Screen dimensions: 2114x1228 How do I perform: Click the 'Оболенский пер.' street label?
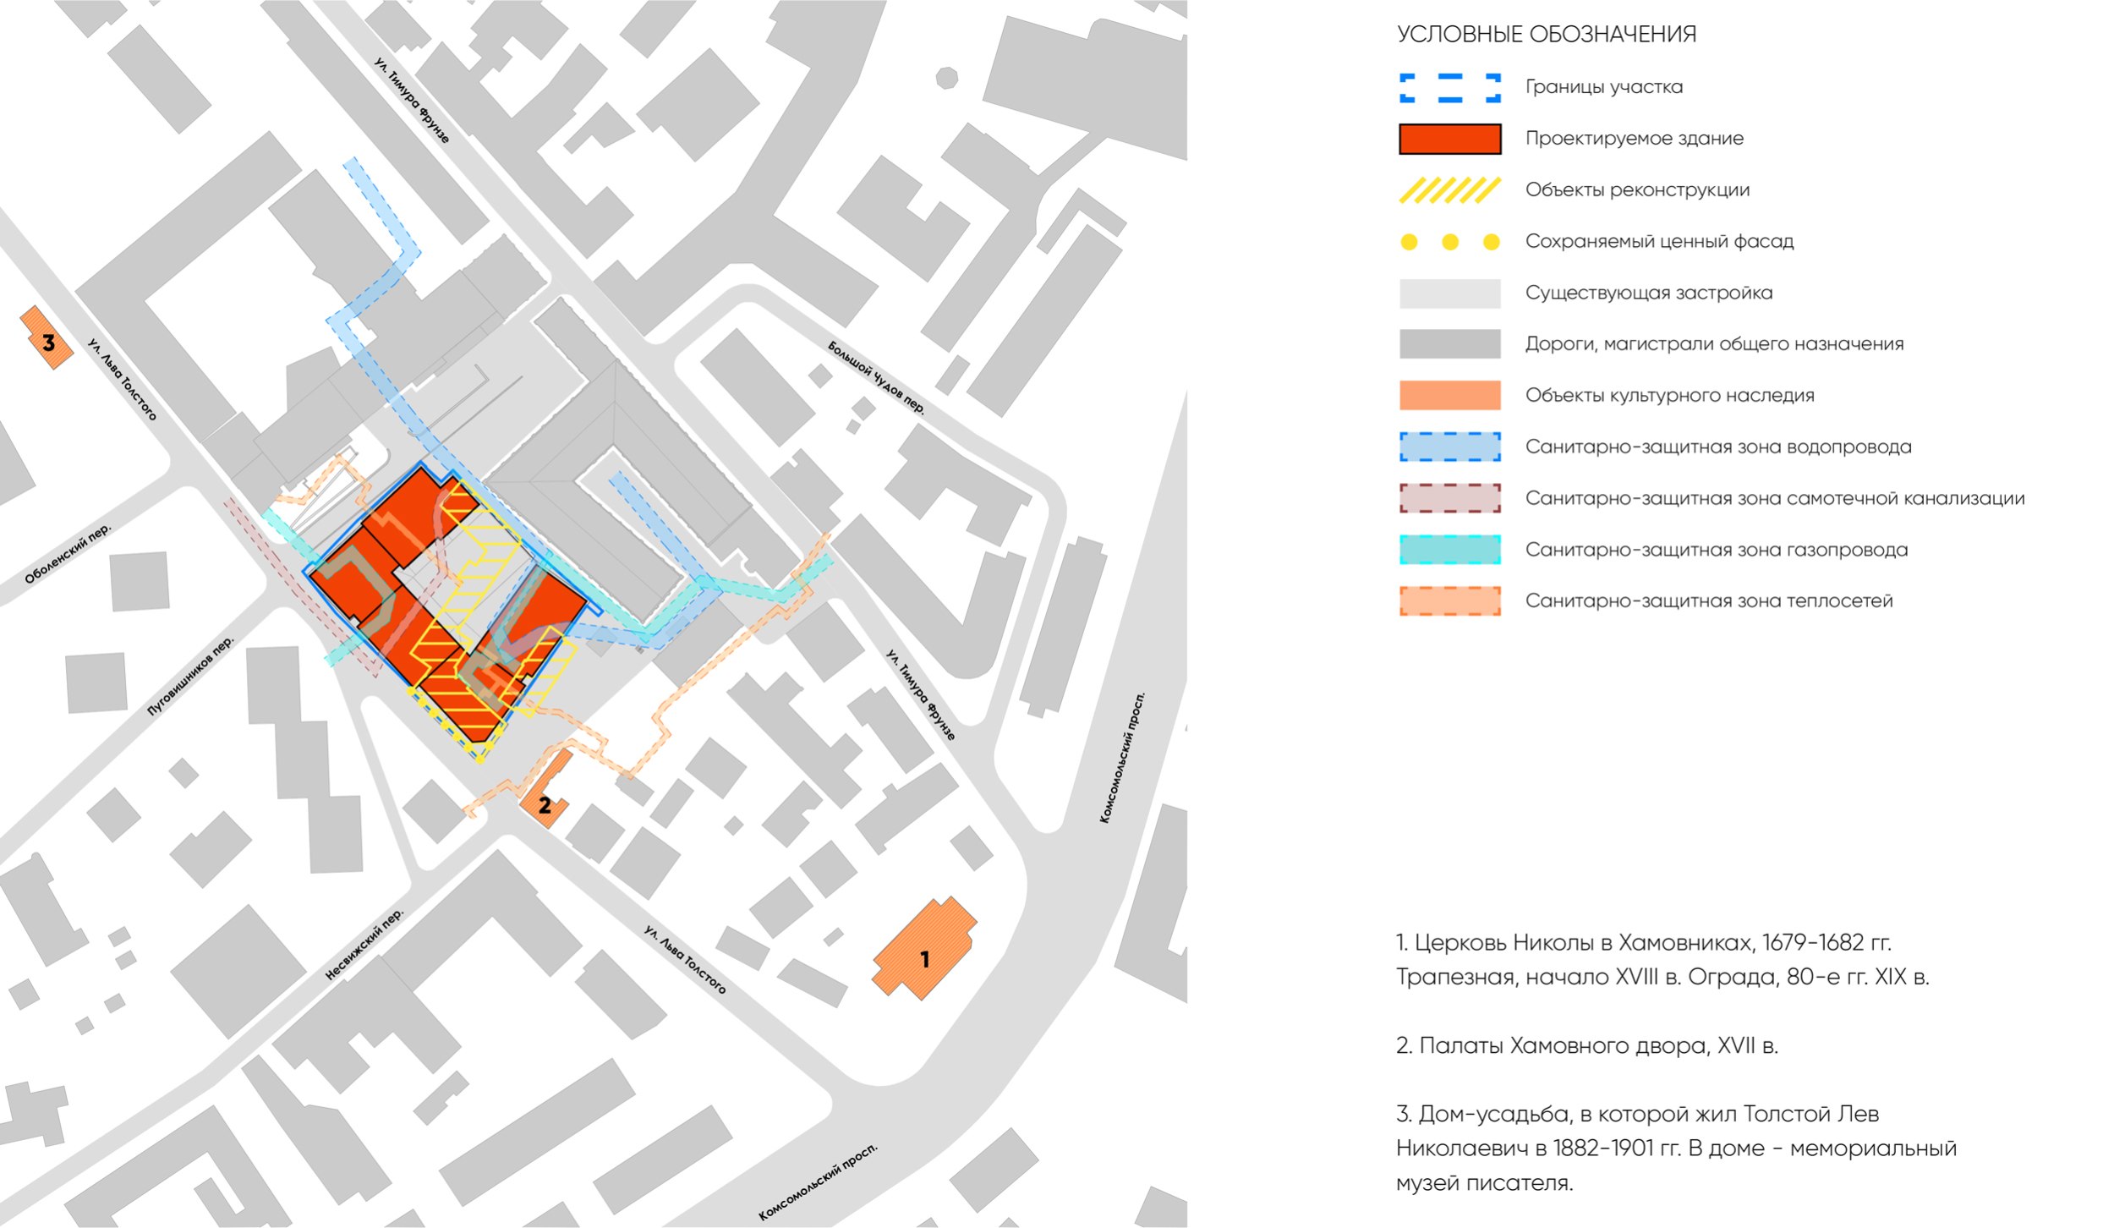(x=68, y=555)
